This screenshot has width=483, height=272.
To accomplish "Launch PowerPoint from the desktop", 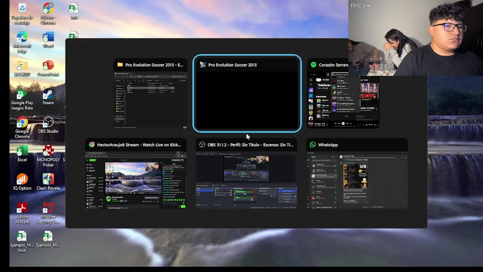I will [x=48, y=68].
